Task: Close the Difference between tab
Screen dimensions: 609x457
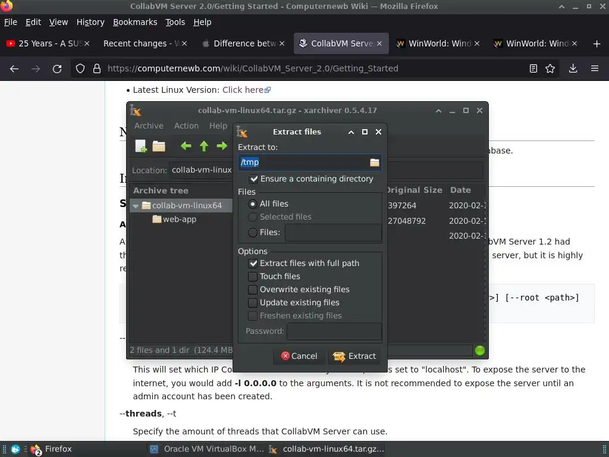Action: click(282, 43)
